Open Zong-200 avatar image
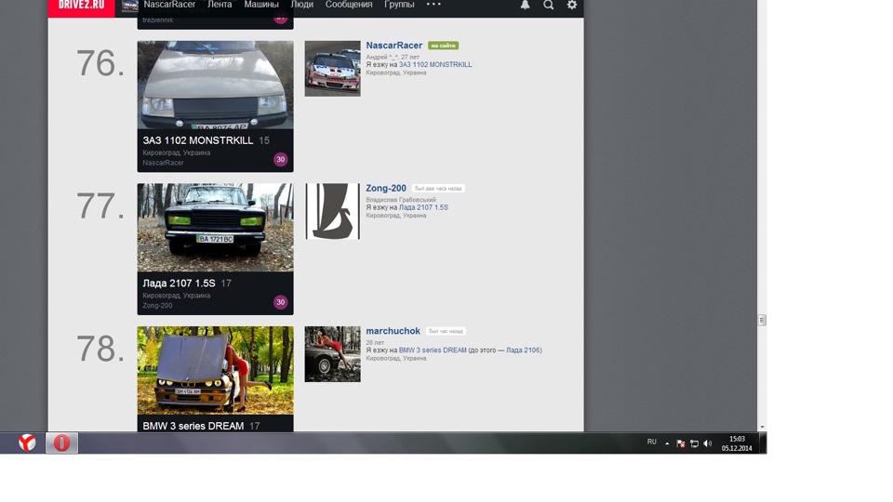This screenshot has height=502, width=893. click(x=333, y=211)
